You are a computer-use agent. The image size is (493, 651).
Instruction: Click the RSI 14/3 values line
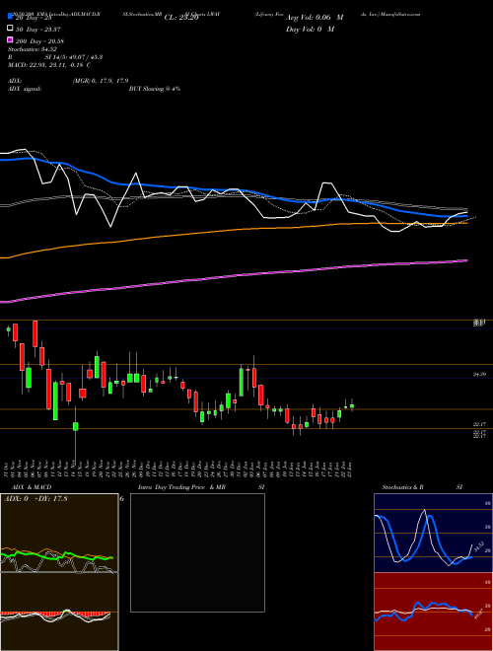(x=55, y=57)
